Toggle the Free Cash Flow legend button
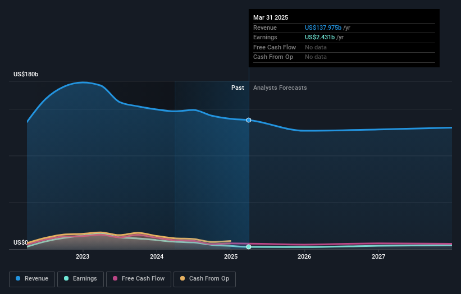Image resolution: width=461 pixels, height=294 pixels. [x=139, y=279]
